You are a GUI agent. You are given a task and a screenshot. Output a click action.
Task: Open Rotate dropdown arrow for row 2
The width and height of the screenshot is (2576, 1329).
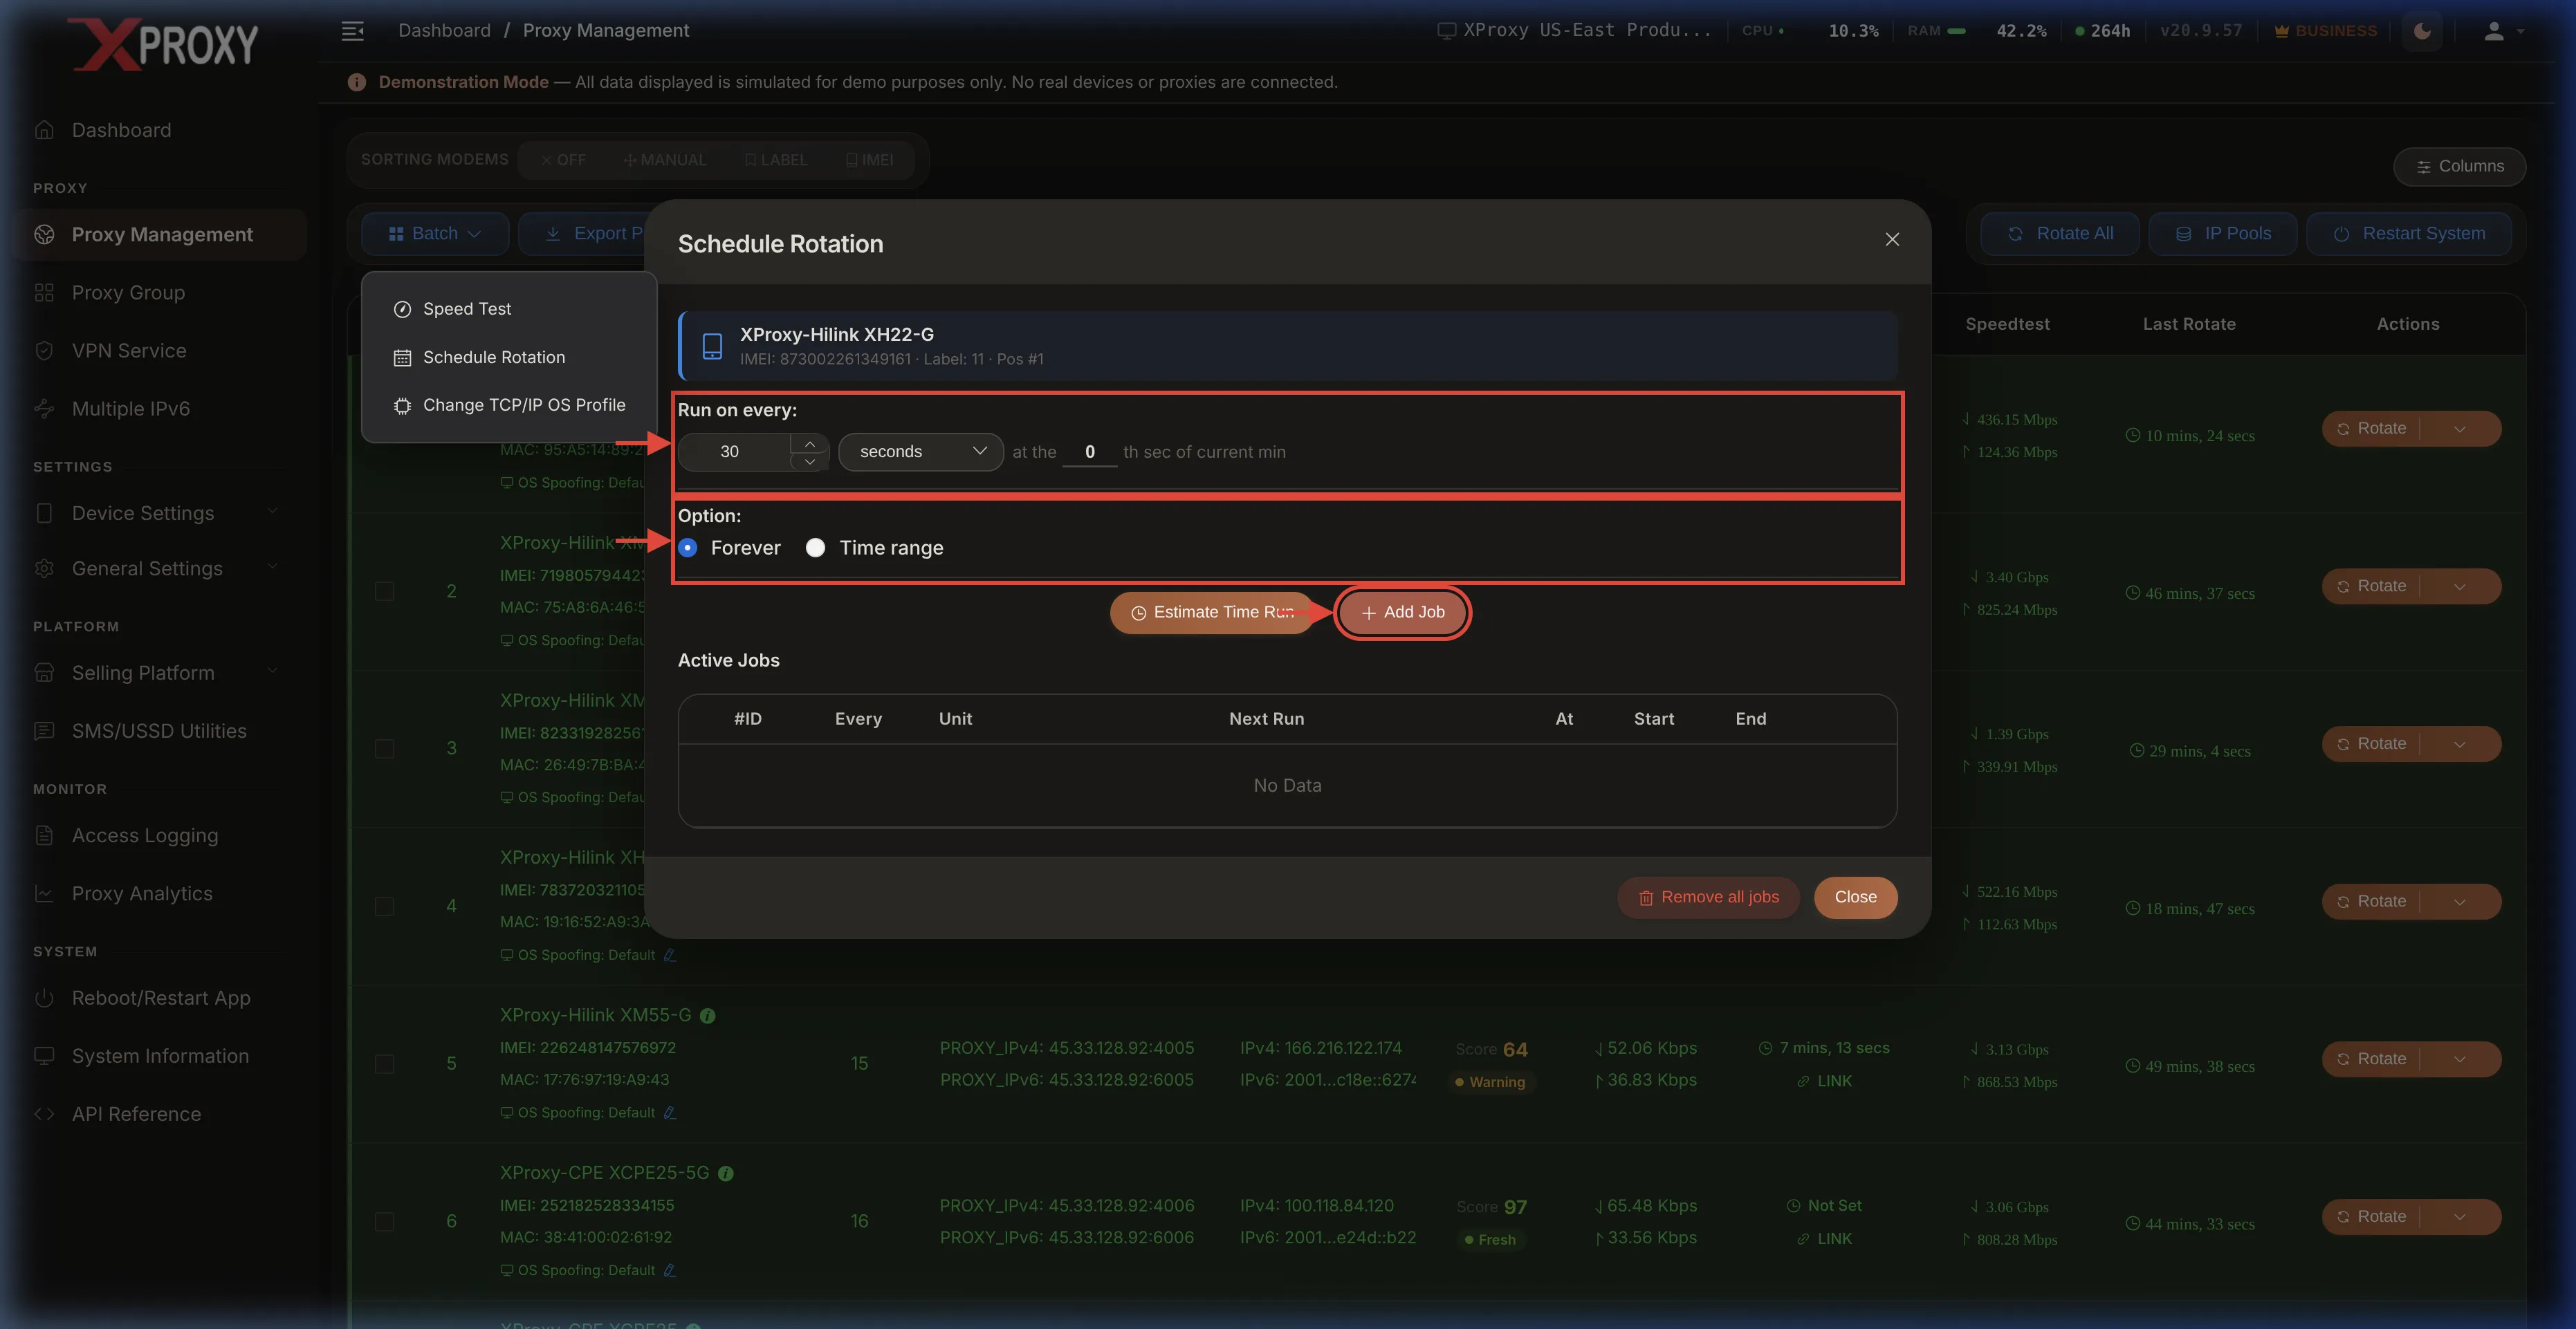tap(2460, 586)
